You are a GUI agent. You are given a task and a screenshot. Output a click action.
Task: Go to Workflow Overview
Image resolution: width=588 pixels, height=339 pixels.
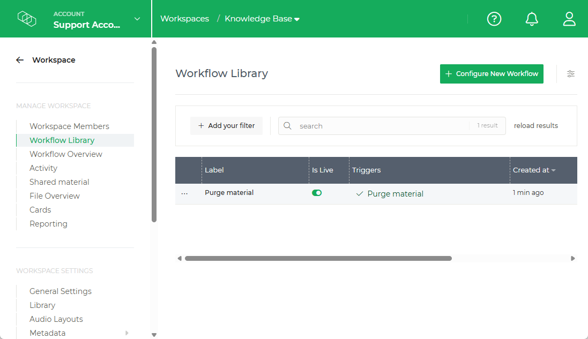tap(65, 154)
